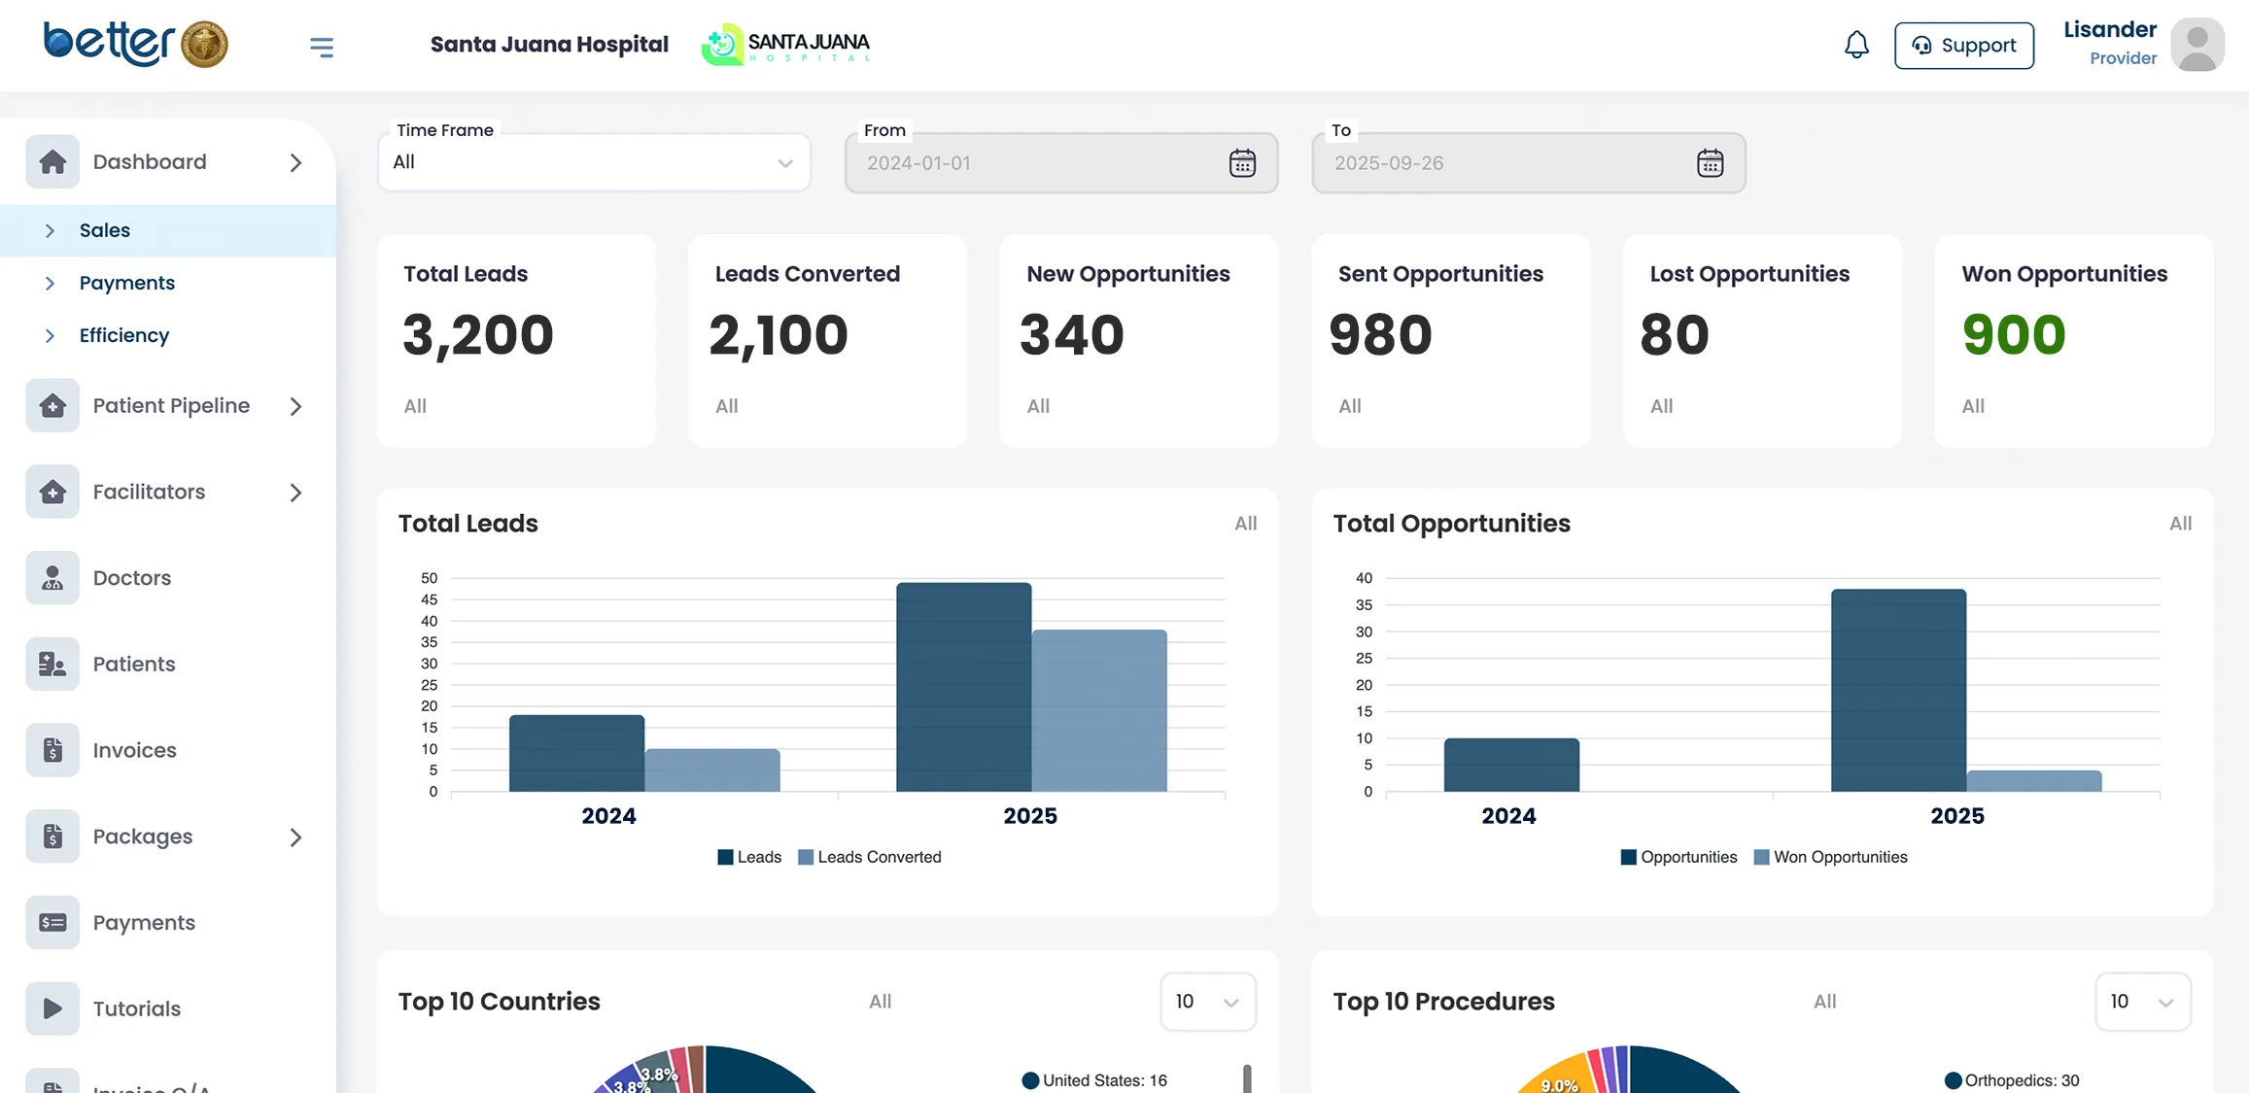Screen dimensions: 2249x1093
Task: Expand the Packages chevron
Action: coord(295,837)
